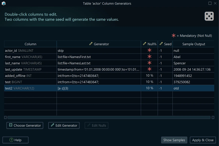Click the mandatory asterisk icon on the actor_id row

(x=149, y=50)
